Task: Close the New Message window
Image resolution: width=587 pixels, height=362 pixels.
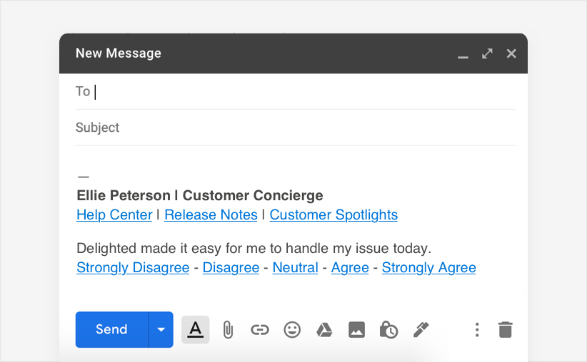Action: pos(511,53)
